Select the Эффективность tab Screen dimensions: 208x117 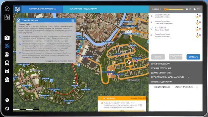tap(184, 87)
